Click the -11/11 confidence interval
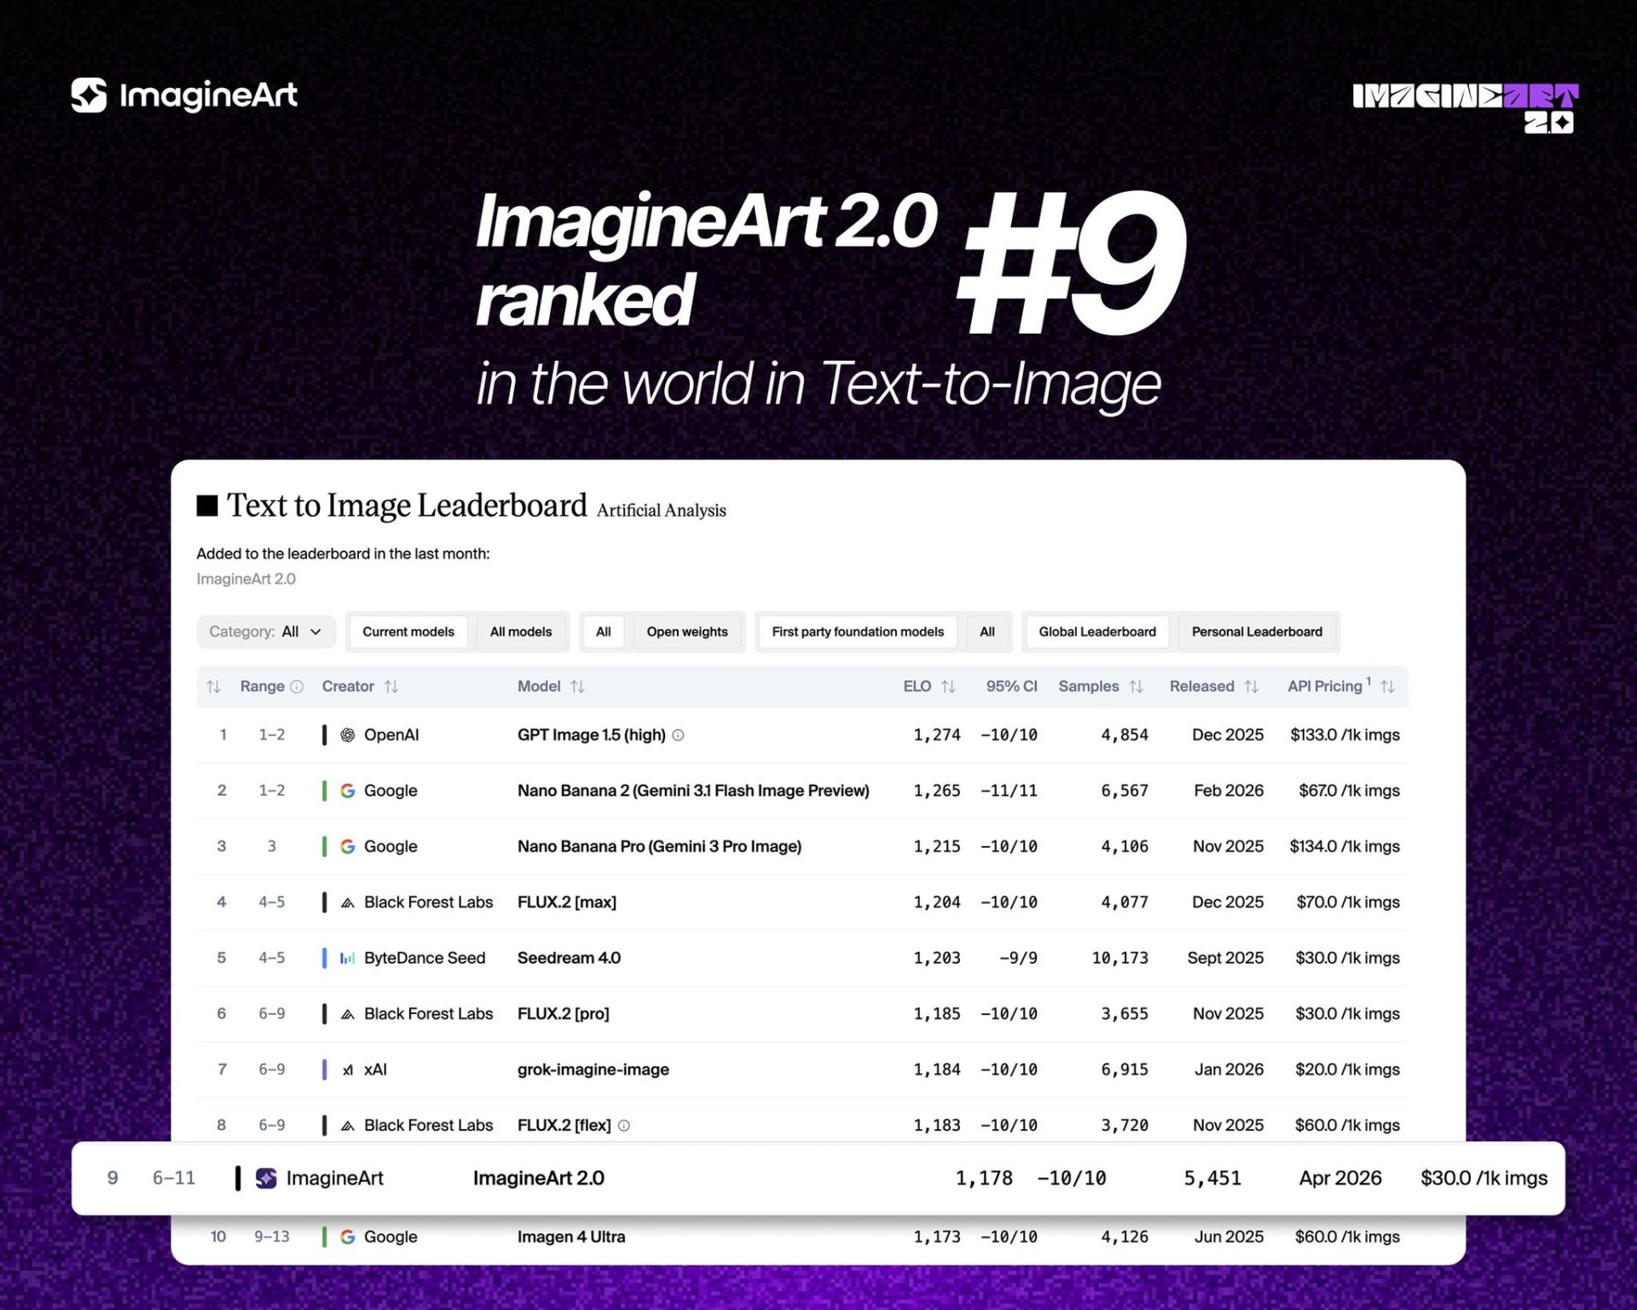Viewport: 1637px width, 1310px height. [1009, 791]
